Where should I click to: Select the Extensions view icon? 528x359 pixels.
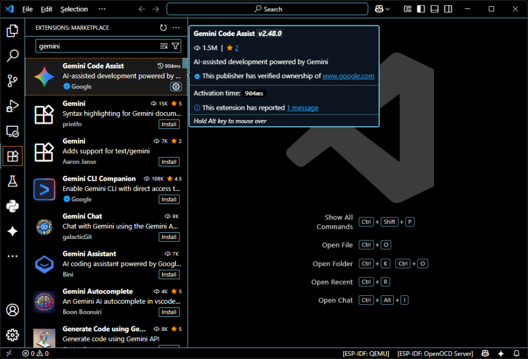[12, 156]
